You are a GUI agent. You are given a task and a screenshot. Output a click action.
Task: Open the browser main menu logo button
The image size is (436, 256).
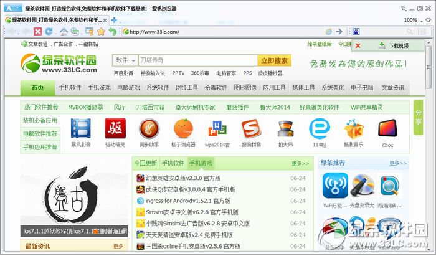[13, 8]
